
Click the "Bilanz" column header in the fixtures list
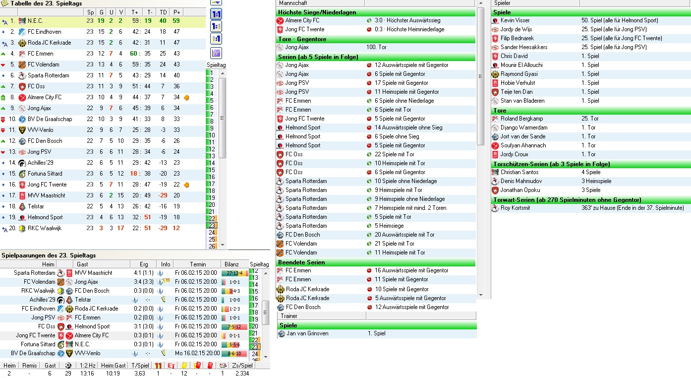[231, 264]
